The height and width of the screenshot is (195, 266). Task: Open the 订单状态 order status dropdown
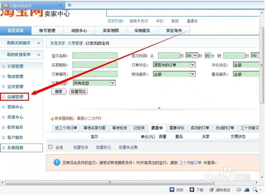pyautogui.click(x=192, y=65)
